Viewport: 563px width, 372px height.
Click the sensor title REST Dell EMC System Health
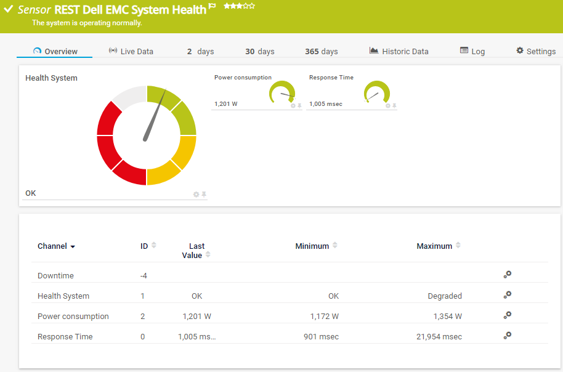(130, 10)
